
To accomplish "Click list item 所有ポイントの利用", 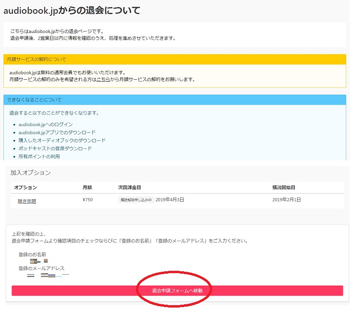I will pos(39,157).
